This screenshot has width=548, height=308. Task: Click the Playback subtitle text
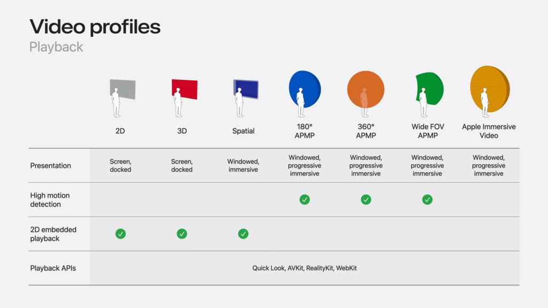coord(56,47)
